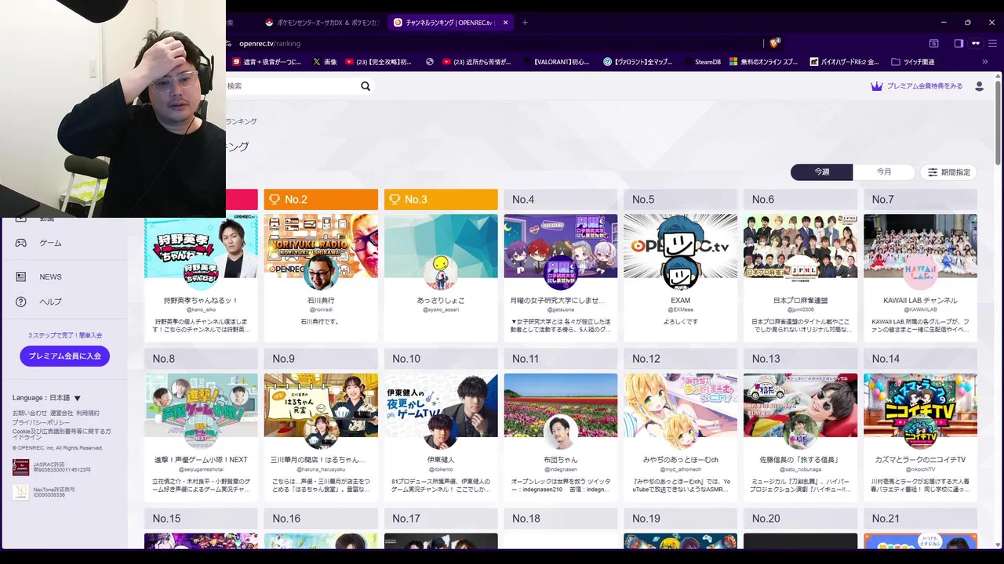The height and width of the screenshot is (564, 1004).
Task: Open the 期間指定 filter button
Action: point(949,172)
